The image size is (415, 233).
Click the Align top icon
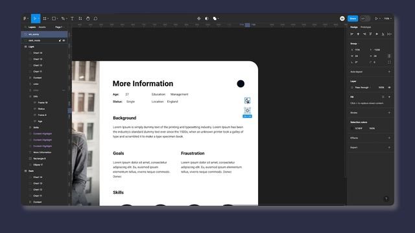(370, 34)
